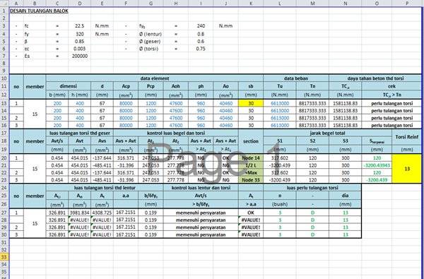This screenshot has height=279, width=424.
Task: Click column P header
Action: pyautogui.click(x=407, y=4)
